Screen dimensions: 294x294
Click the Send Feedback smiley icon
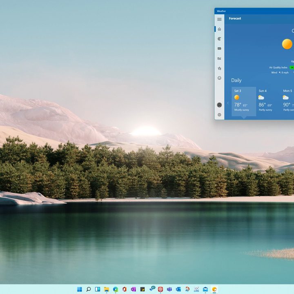(x=219, y=78)
